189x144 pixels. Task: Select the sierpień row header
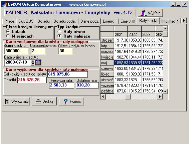107,80
